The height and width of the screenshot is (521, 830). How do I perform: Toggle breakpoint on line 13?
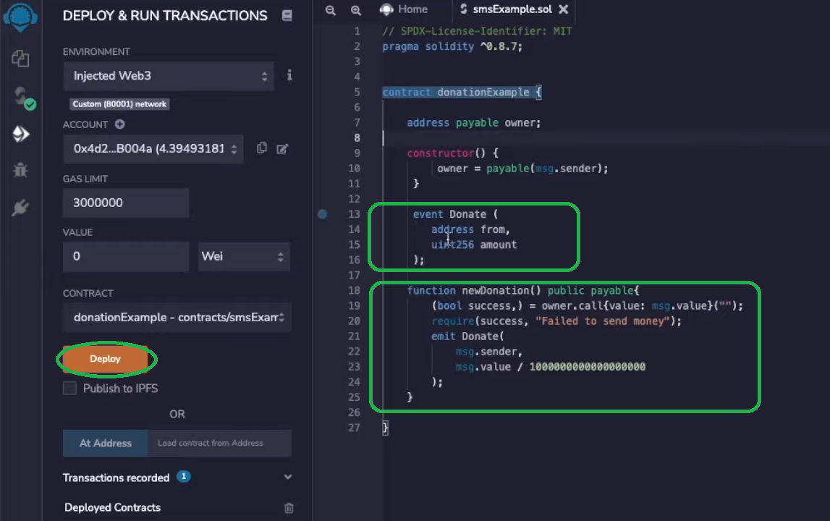tap(322, 214)
